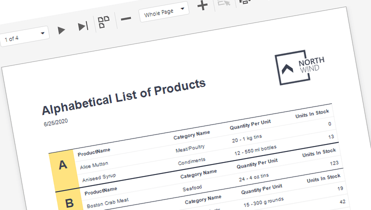
Task: Open the Whole Page zoom dropdown
Action: tap(163, 11)
